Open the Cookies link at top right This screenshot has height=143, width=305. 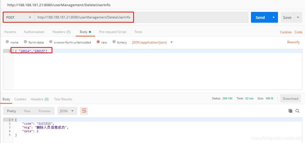(286, 32)
